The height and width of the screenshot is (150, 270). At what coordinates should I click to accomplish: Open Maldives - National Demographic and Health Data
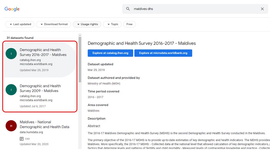click(x=44, y=124)
